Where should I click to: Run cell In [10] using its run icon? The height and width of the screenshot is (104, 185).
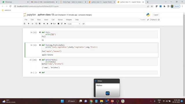[x=40, y=60]
